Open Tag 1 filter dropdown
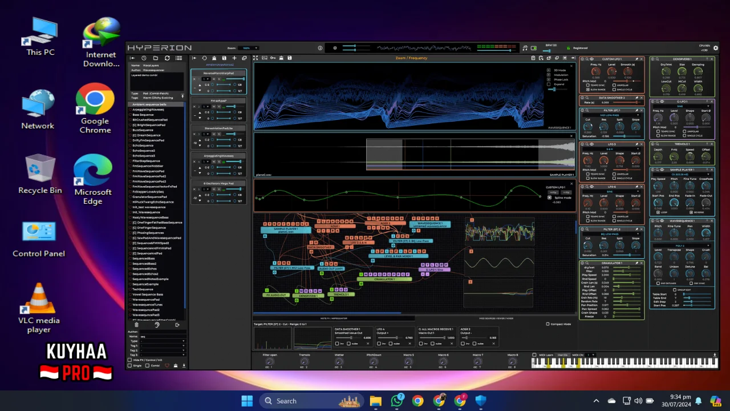 pyautogui.click(x=163, y=345)
